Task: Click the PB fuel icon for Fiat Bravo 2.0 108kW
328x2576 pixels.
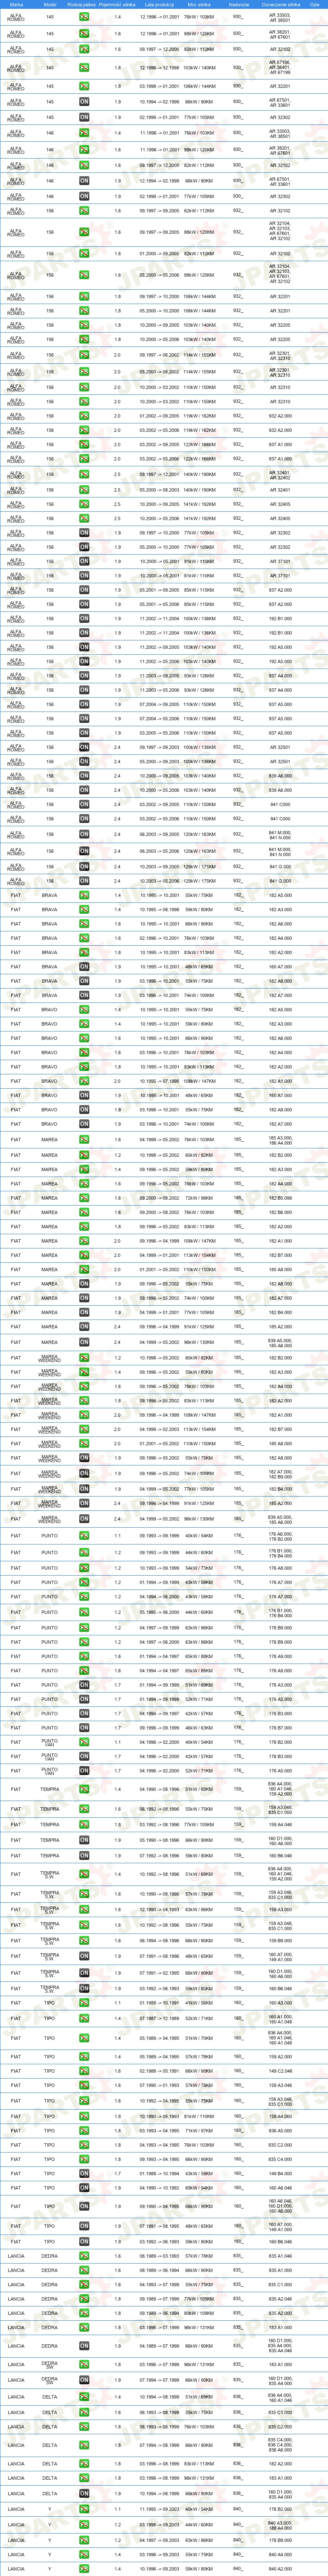Action: pos(84,1081)
